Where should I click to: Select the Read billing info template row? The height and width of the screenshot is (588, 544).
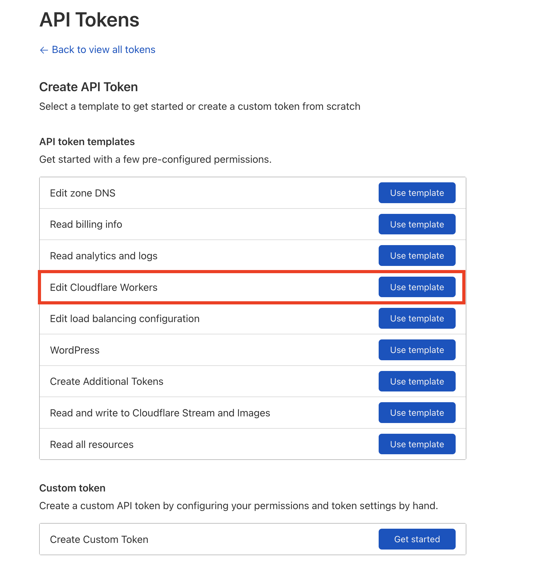pos(86,224)
